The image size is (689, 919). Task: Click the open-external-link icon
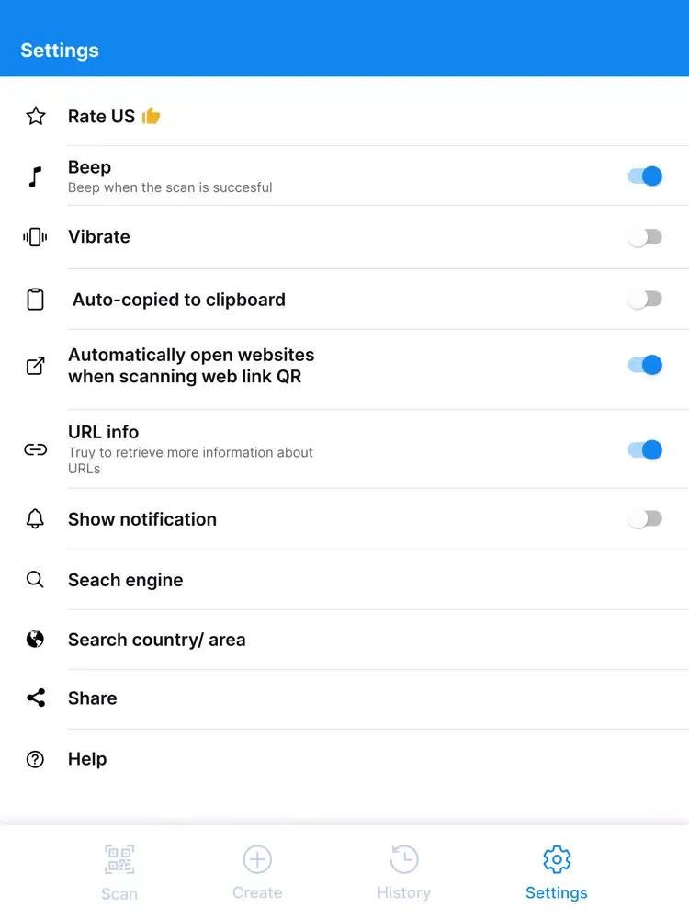pyautogui.click(x=35, y=366)
